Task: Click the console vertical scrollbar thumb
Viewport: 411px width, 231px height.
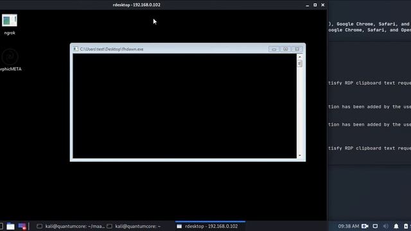Action: [x=300, y=64]
